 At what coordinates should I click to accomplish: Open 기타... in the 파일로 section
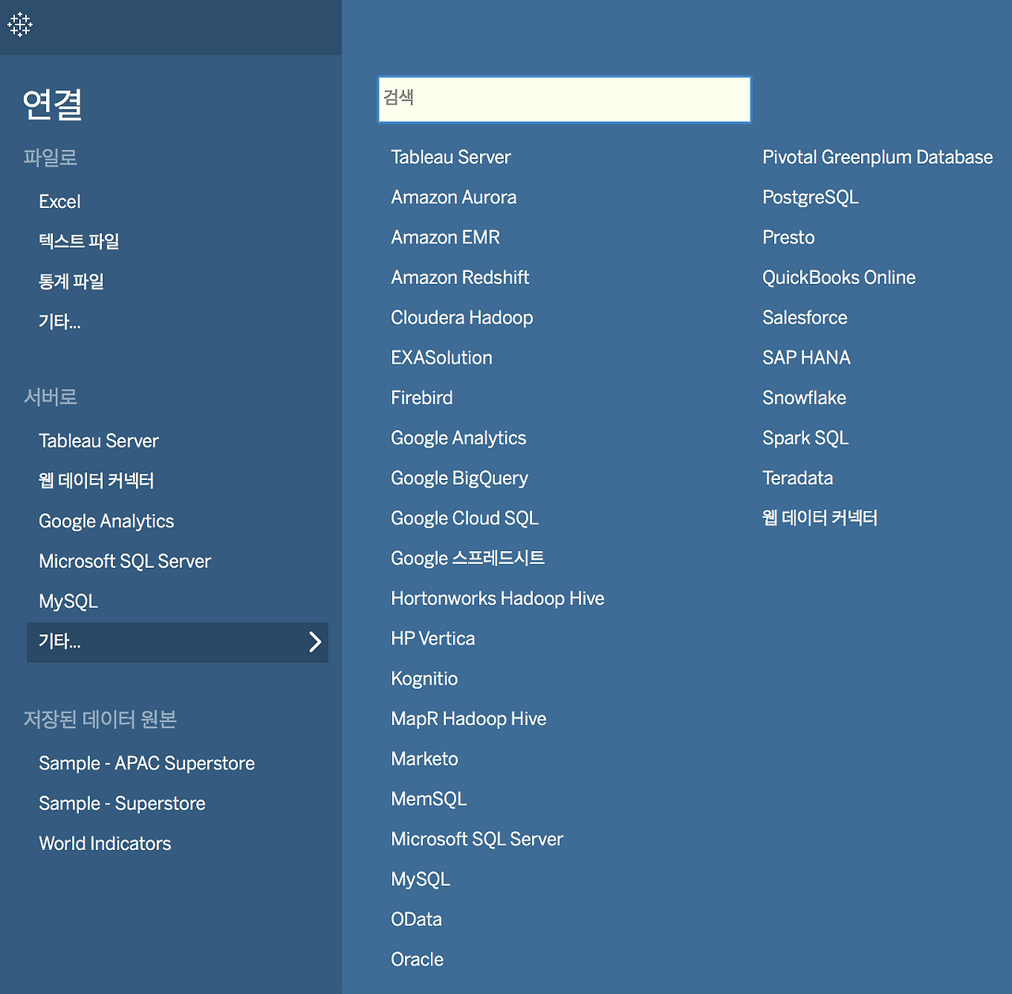(59, 322)
